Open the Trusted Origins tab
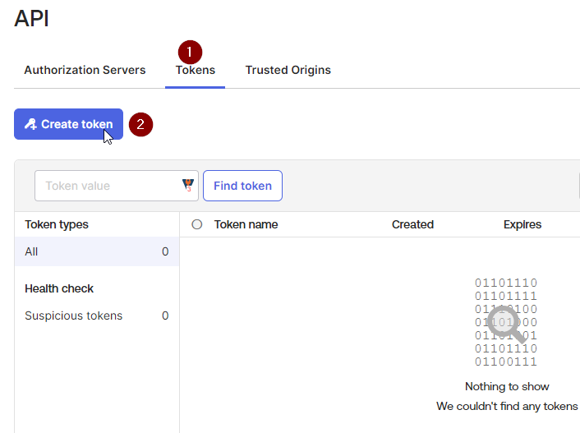 288,70
